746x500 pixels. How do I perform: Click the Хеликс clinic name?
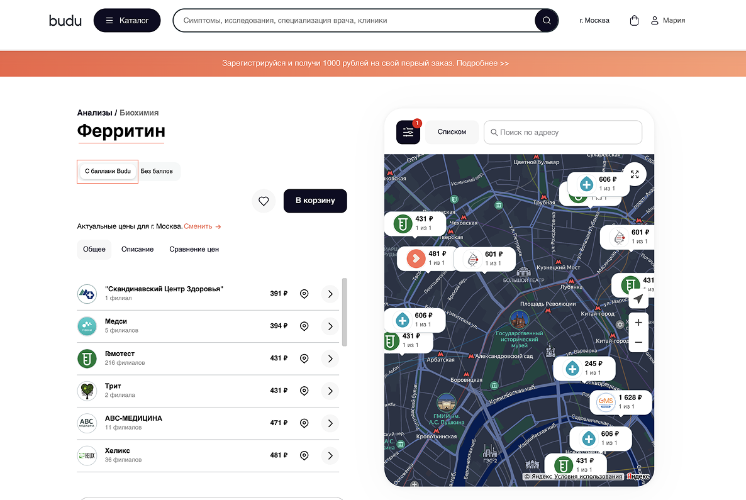118,451
